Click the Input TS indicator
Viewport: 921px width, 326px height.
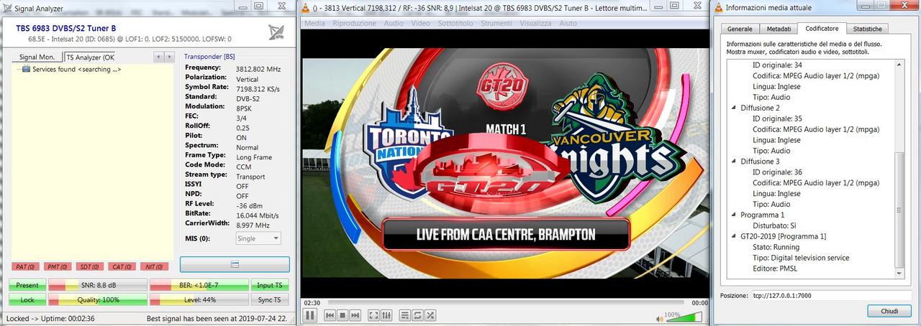coord(271,285)
